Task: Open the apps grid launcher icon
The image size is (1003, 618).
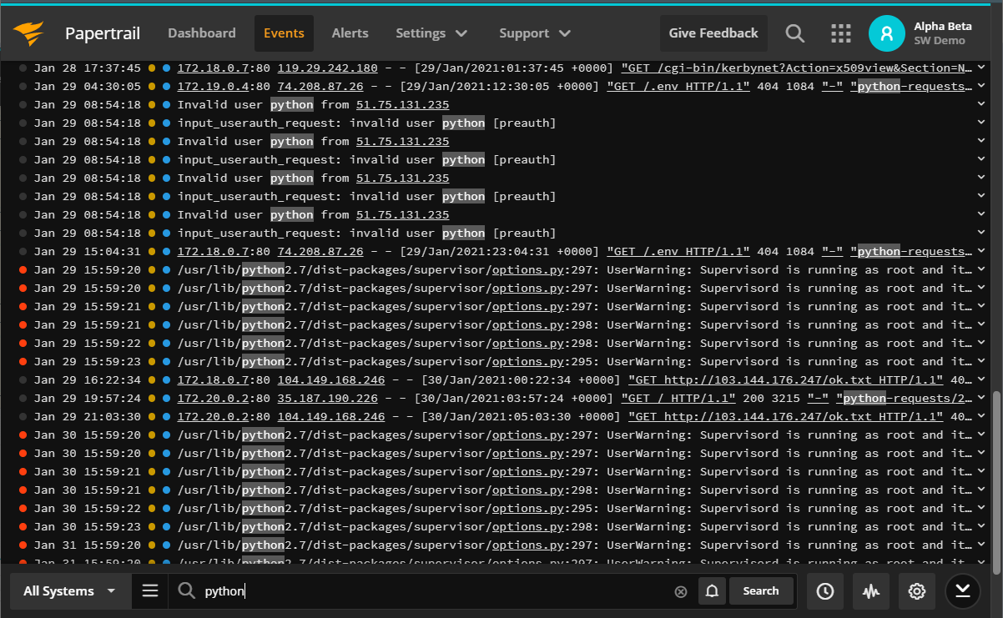Action: tap(840, 33)
